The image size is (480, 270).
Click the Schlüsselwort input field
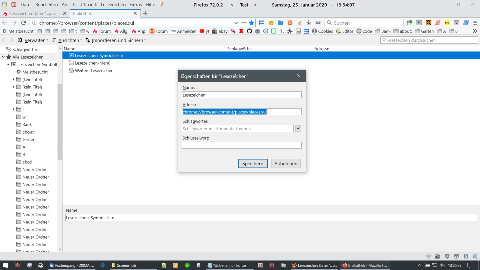click(x=241, y=145)
